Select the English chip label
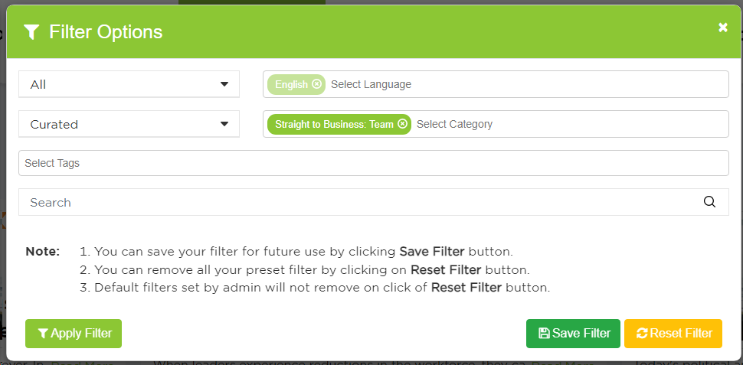This screenshot has width=743, height=365. click(x=291, y=84)
